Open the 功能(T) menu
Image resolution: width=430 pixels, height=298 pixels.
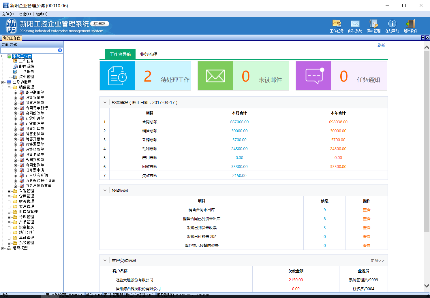coord(25,14)
